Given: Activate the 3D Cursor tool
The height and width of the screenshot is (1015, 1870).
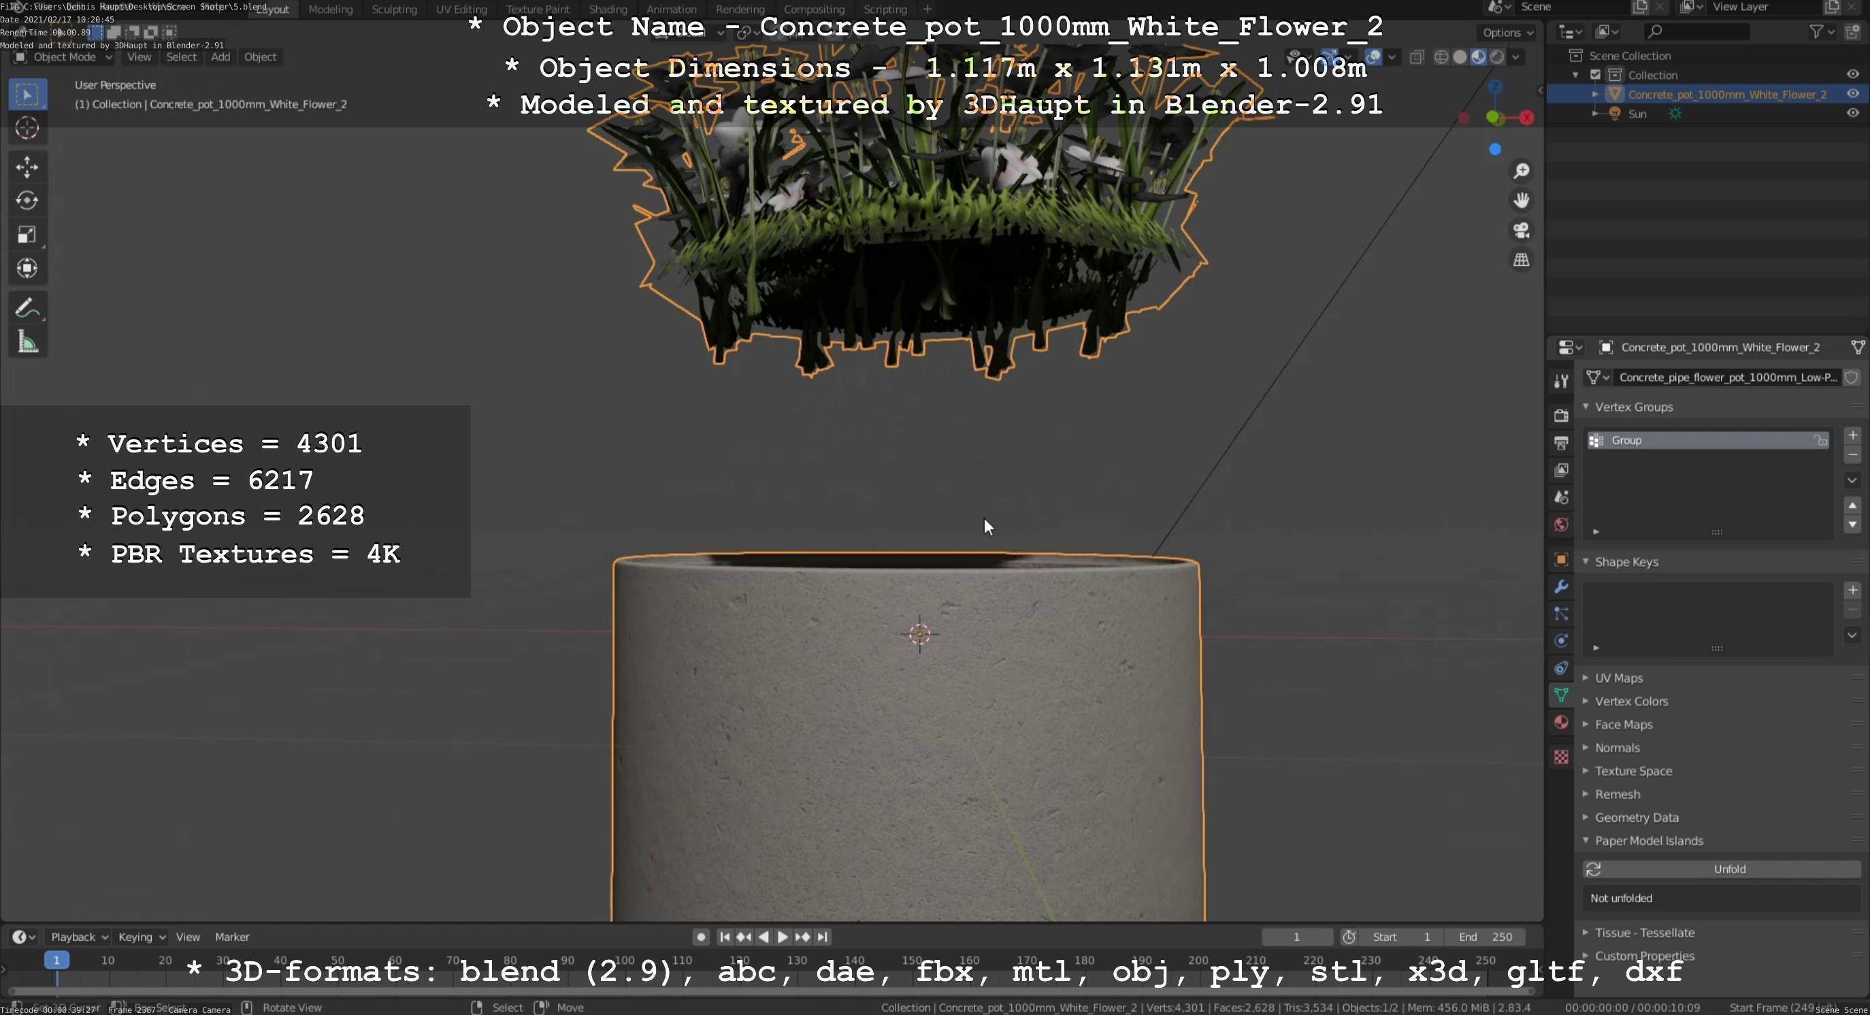Looking at the screenshot, I should point(28,129).
